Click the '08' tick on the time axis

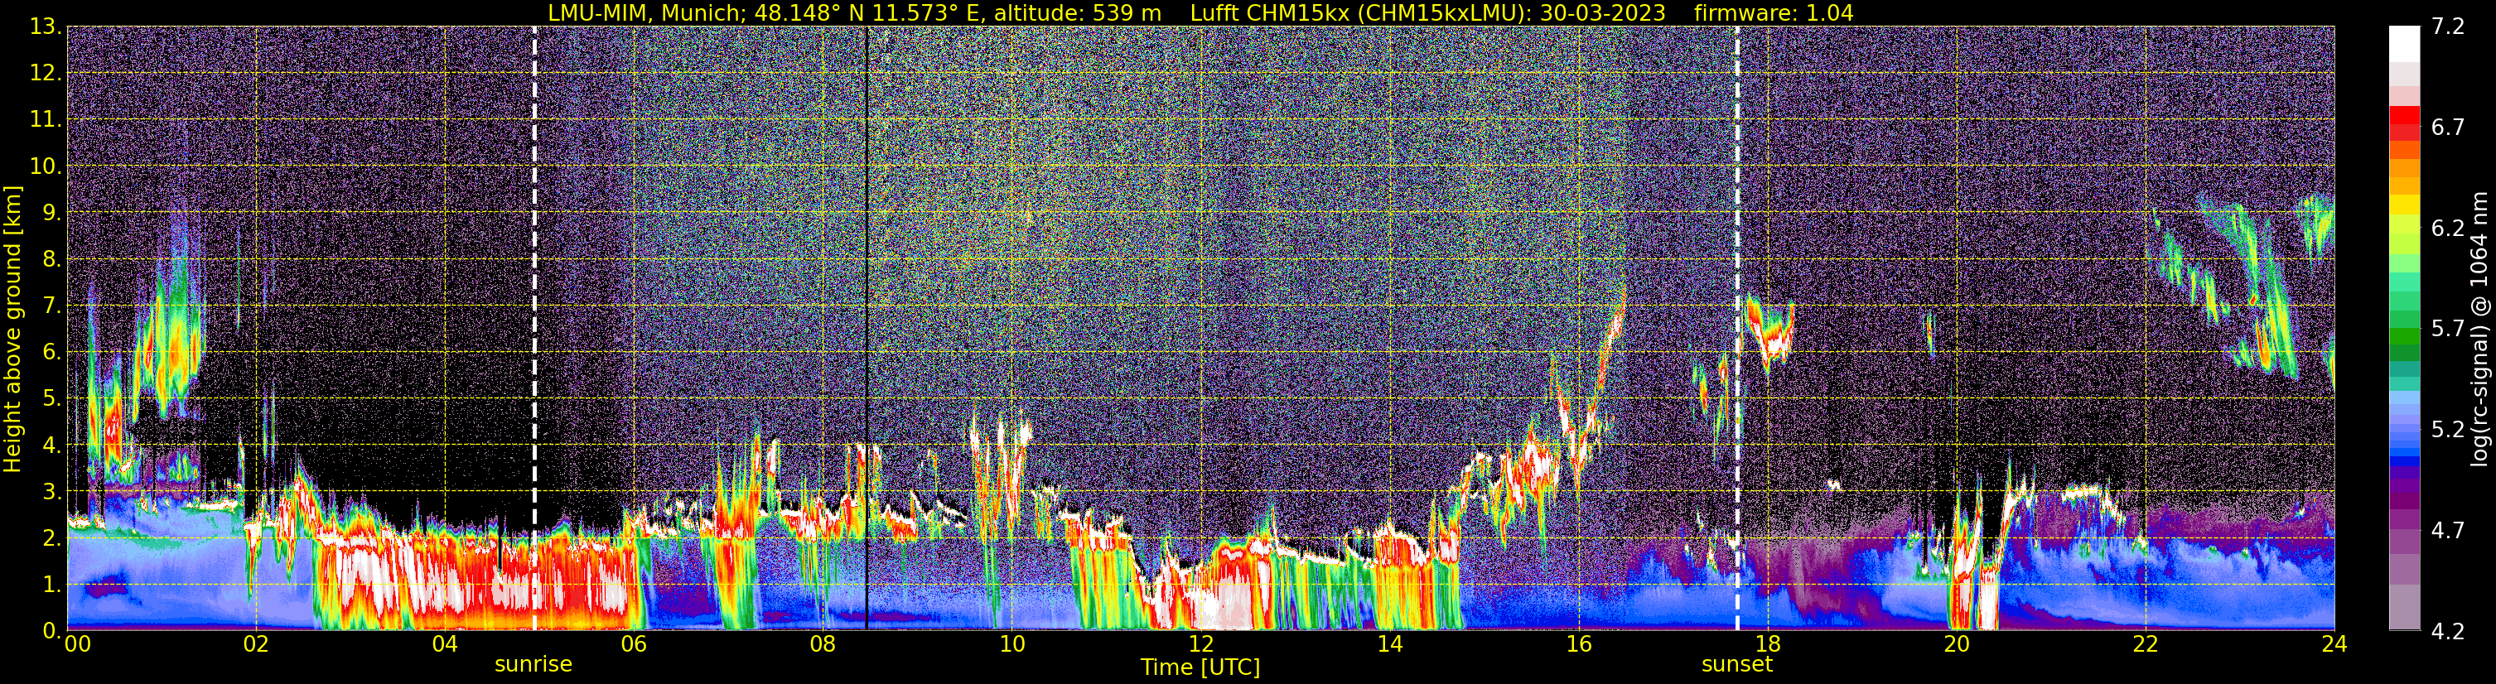click(x=823, y=645)
